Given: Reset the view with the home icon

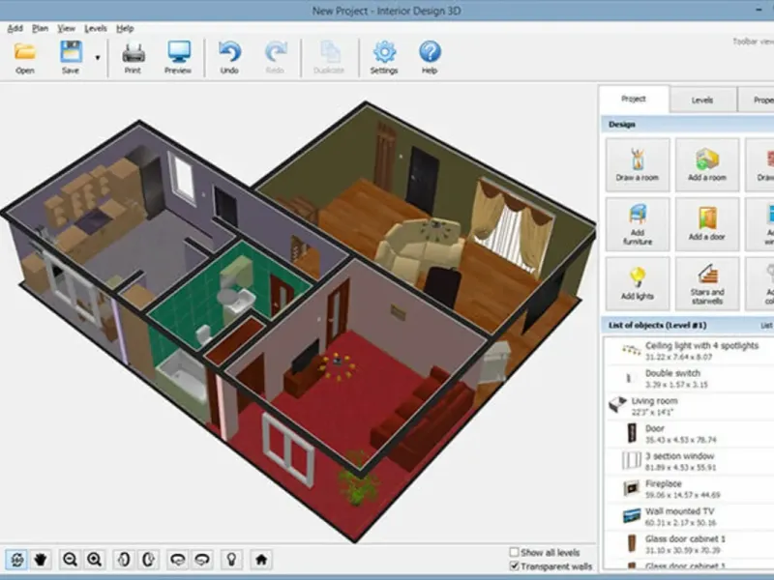Looking at the screenshot, I should coord(261,560).
